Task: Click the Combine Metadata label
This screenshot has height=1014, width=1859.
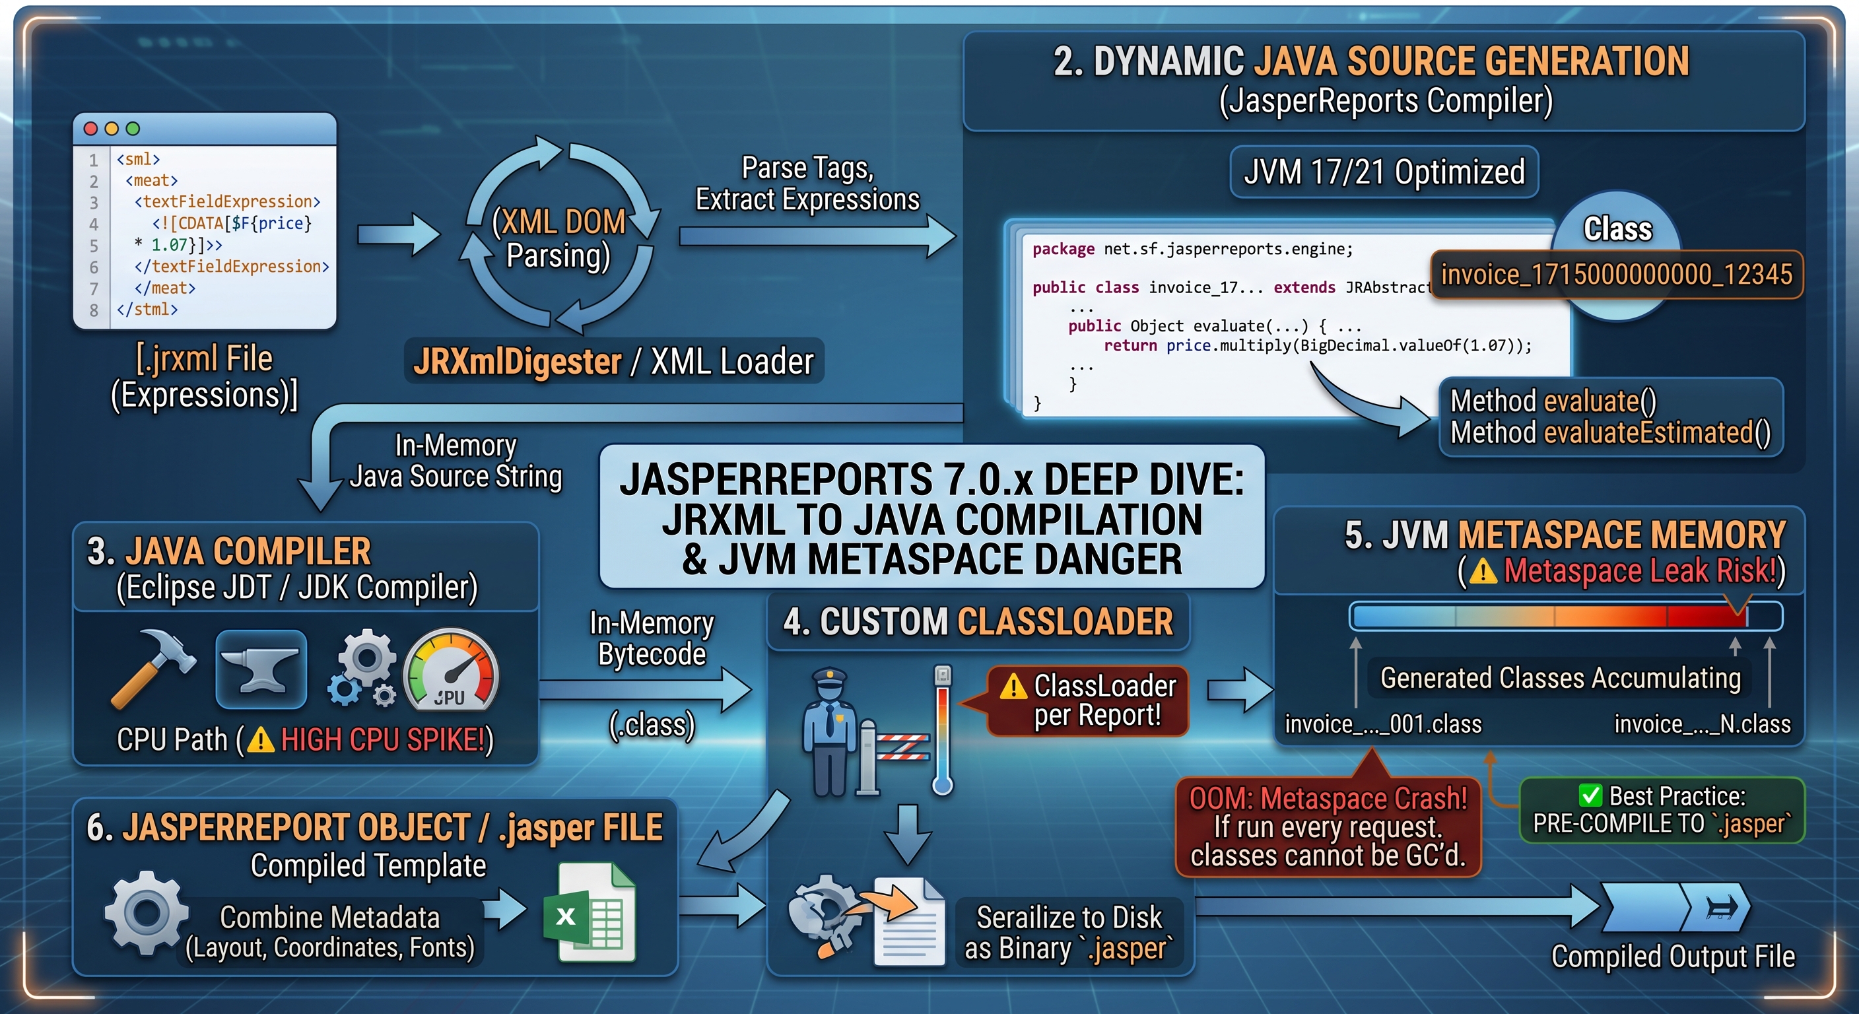Action: click(330, 918)
